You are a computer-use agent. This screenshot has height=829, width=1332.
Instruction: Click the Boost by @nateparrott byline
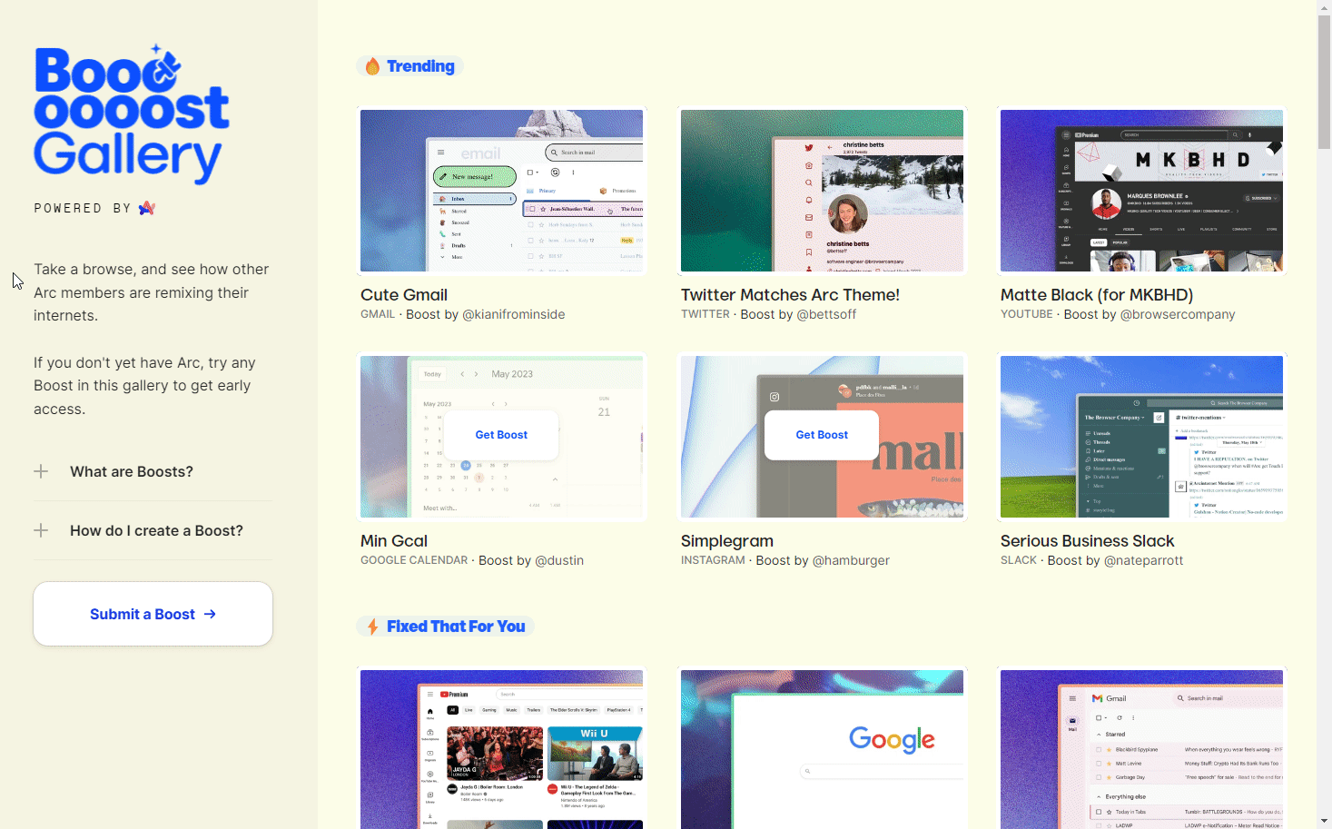click(x=1115, y=560)
